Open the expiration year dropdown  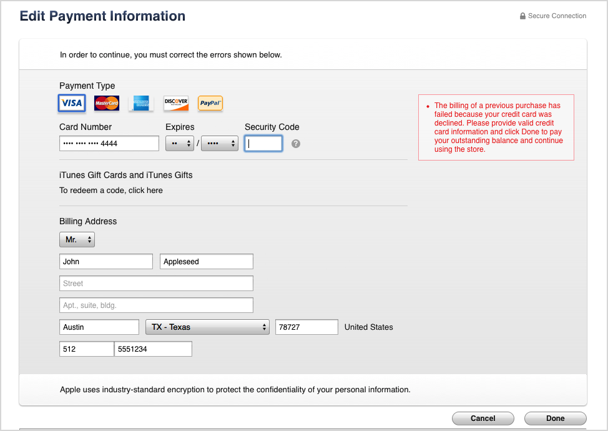[x=220, y=144]
